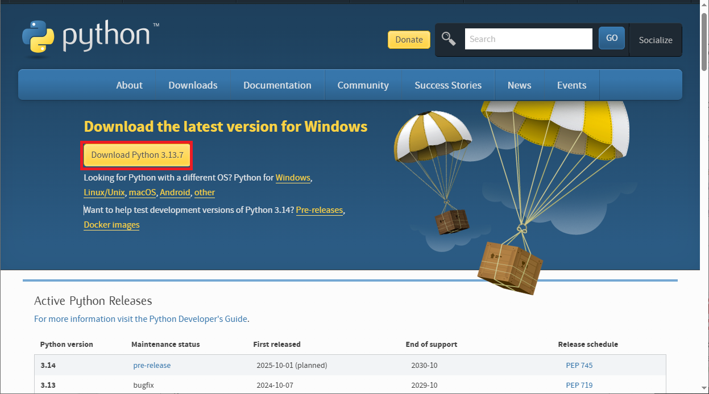This screenshot has width=709, height=394.
Task: Click the 'bugfix' status cell
Action: tap(144, 385)
